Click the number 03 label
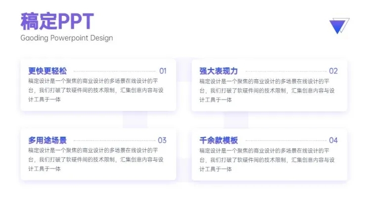371x208 pixels. [162, 140]
